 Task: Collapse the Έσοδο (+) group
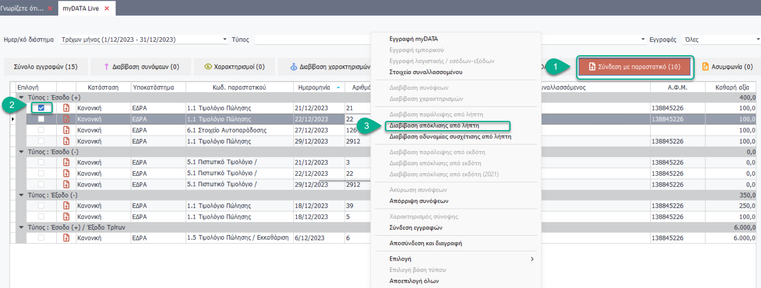(x=21, y=97)
